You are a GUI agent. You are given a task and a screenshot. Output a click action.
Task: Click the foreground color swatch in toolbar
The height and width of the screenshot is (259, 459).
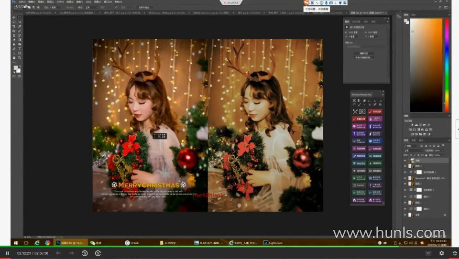point(15,67)
